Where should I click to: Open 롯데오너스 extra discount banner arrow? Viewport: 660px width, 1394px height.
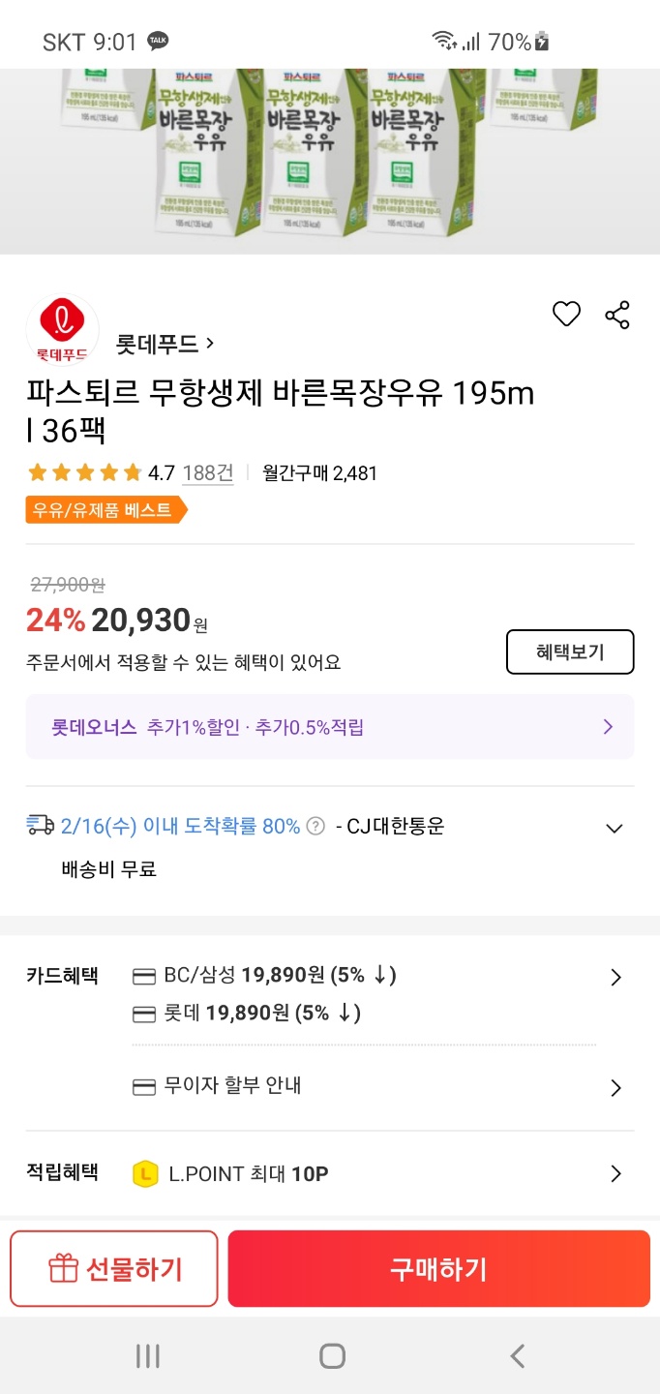(608, 727)
